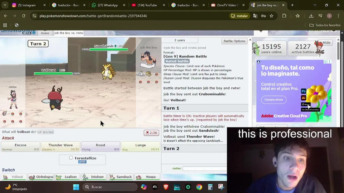
Task: Switch to Inteleon
Action: click(x=94, y=177)
